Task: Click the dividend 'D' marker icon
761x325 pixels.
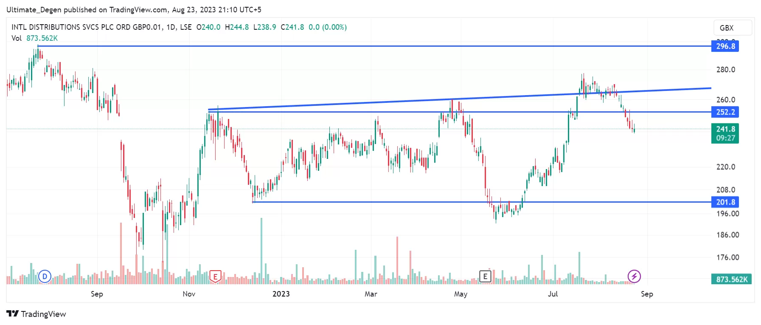Action: pyautogui.click(x=45, y=277)
